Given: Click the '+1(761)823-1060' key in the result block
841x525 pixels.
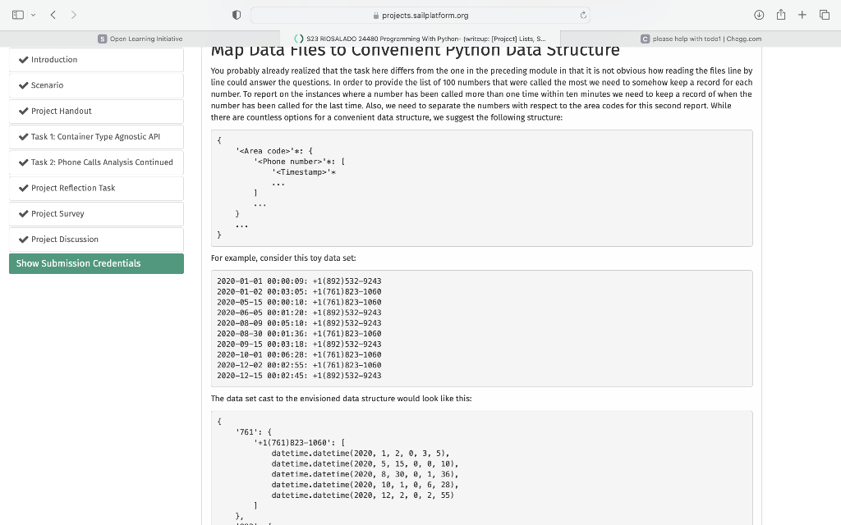Looking at the screenshot, I should tap(292, 443).
